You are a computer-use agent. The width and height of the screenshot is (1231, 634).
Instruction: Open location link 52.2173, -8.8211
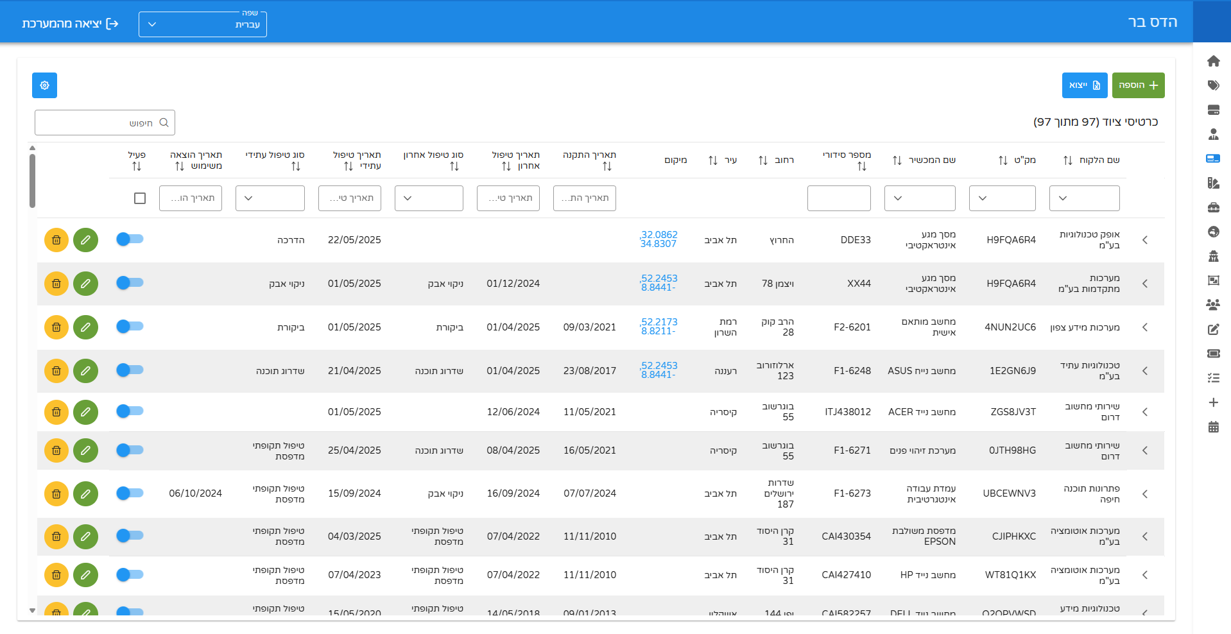(x=659, y=327)
